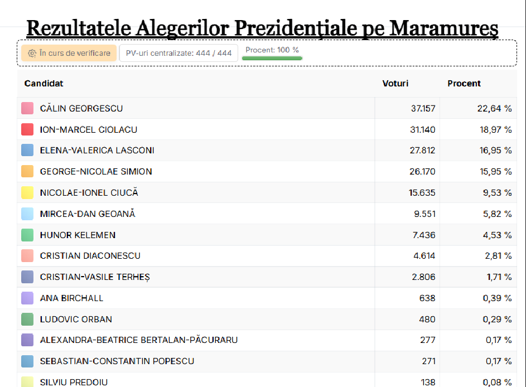
Task: Click the Procent column header
Action: (x=464, y=84)
